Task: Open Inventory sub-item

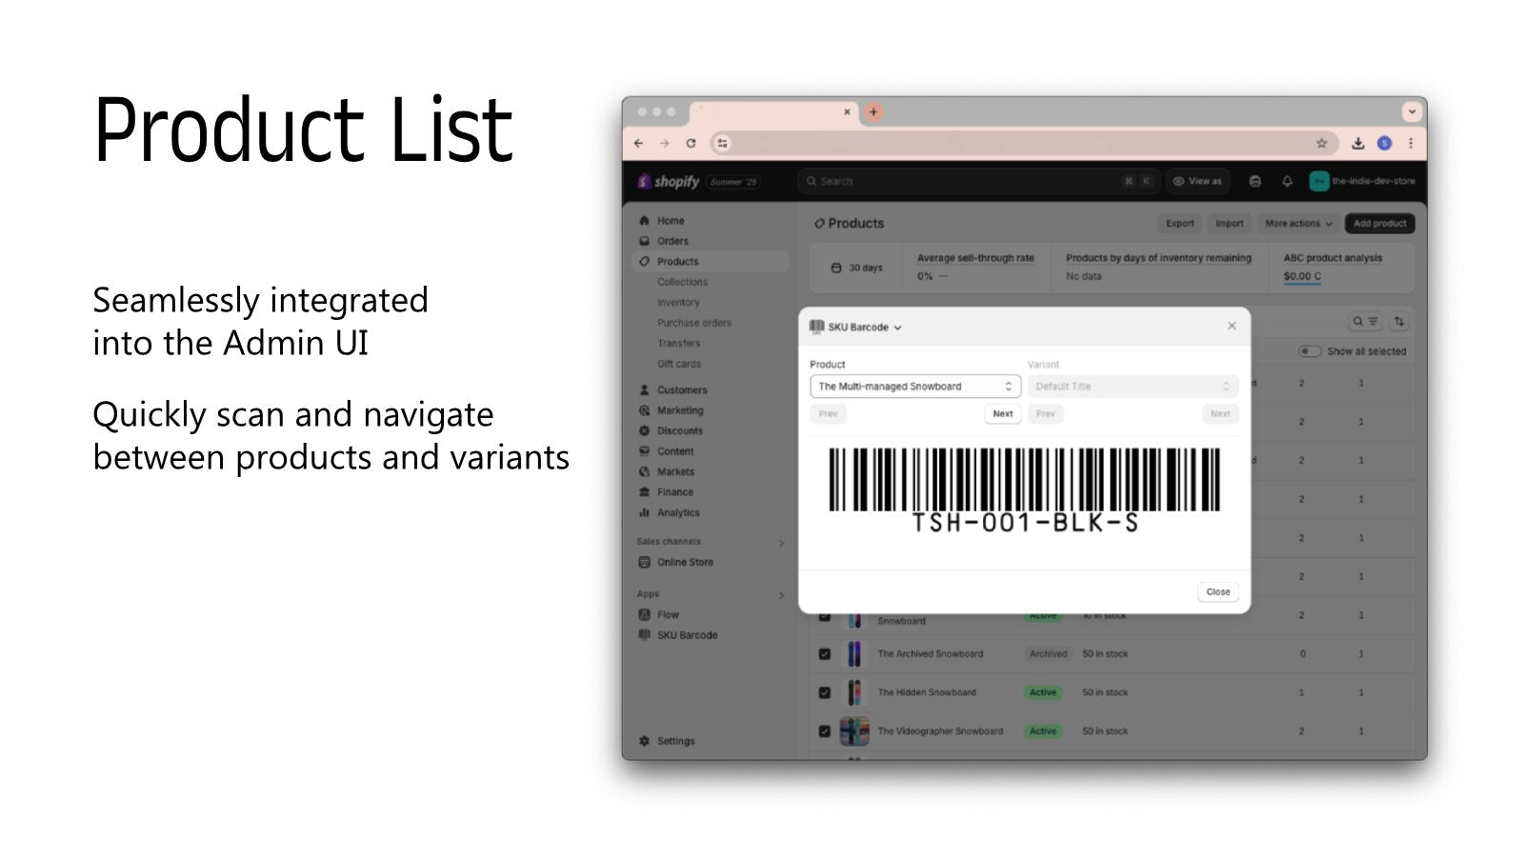Action: [x=678, y=303]
